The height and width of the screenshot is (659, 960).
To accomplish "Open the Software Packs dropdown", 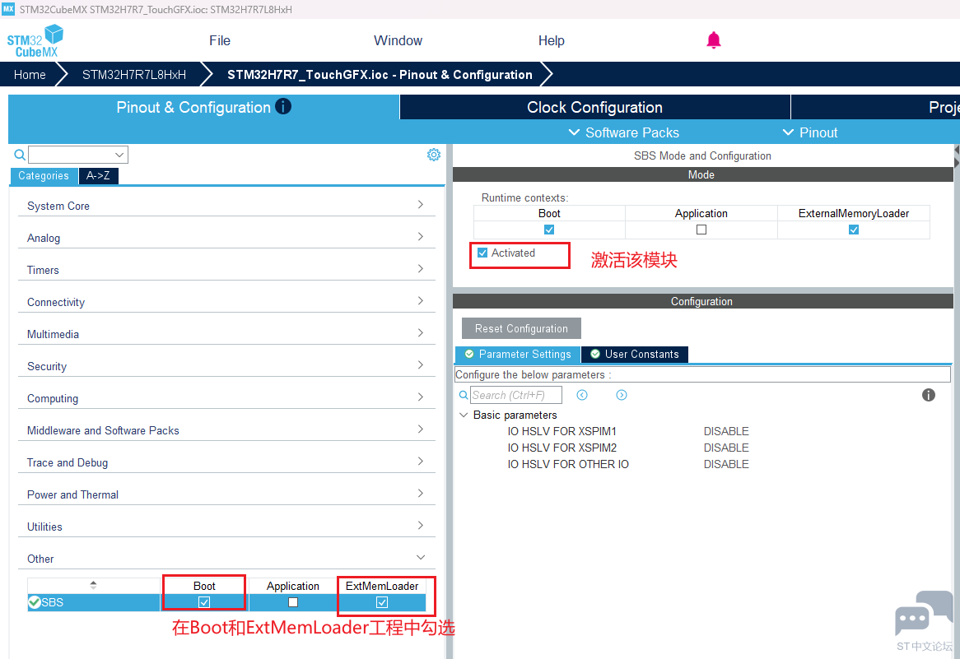I will pos(624,132).
